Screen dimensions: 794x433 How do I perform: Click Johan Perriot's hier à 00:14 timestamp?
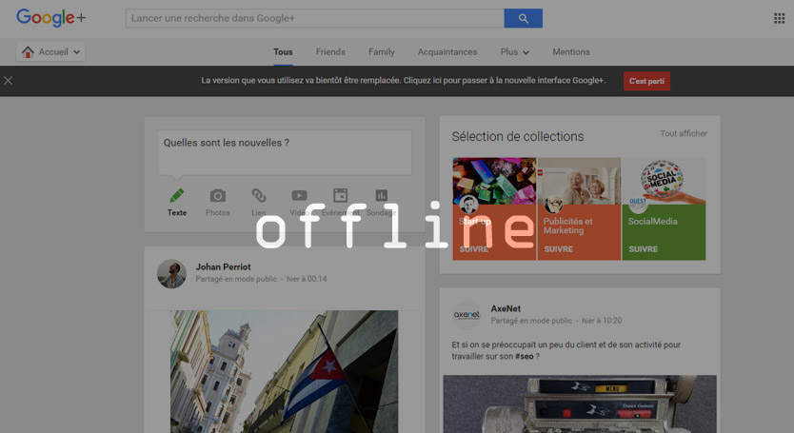point(307,279)
